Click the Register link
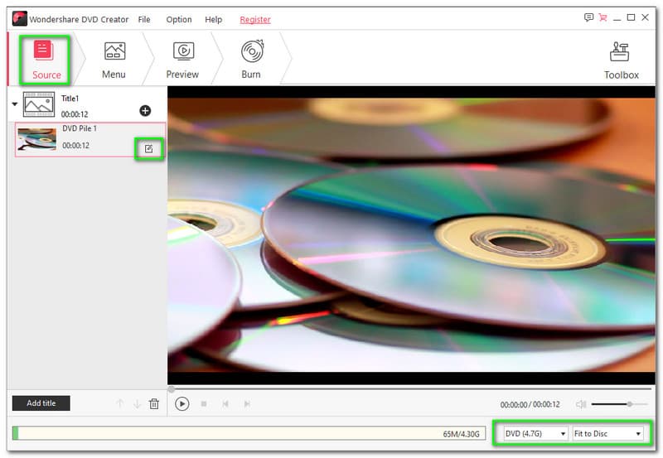663x458 pixels. click(255, 19)
